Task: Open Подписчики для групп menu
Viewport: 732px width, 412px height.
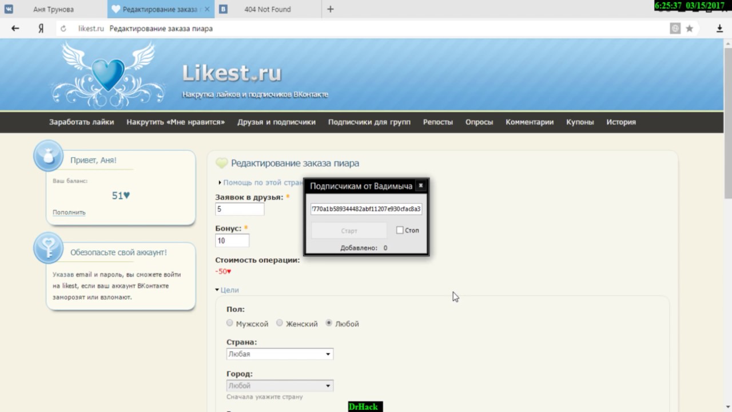Action: [x=369, y=122]
